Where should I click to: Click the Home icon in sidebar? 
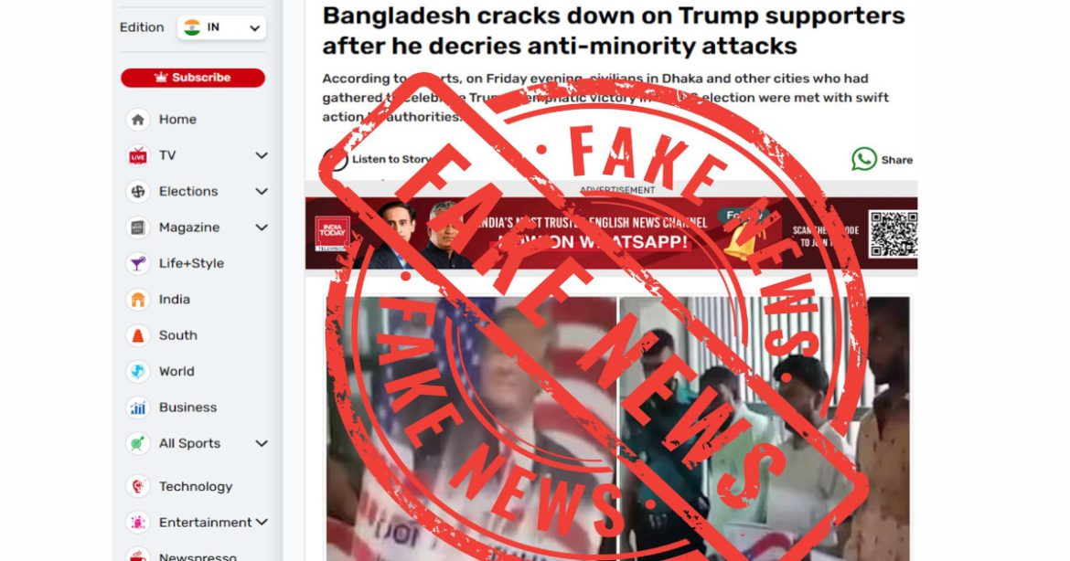point(138,120)
